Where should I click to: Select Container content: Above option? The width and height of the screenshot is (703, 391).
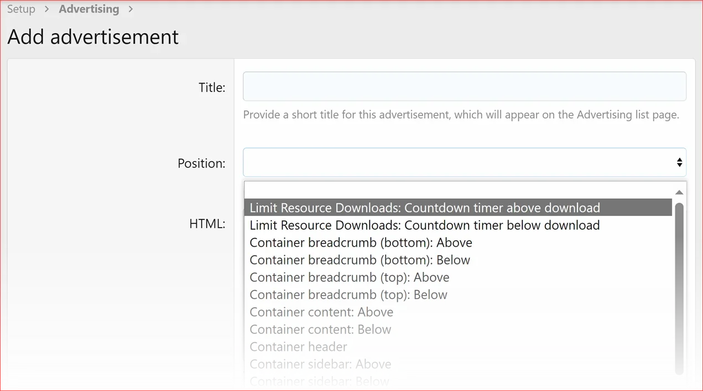click(x=321, y=312)
